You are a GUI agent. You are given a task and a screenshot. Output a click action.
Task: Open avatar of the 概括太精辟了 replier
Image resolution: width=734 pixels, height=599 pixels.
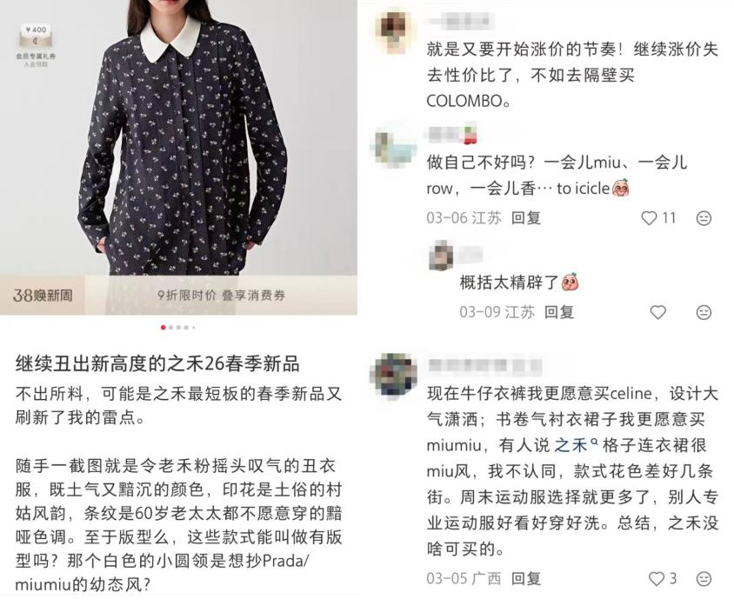(x=441, y=256)
